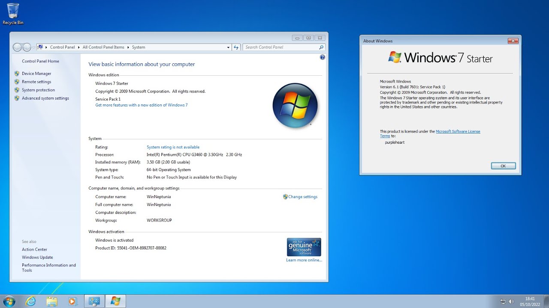Click Installed memory 3.50 GB value
The height and width of the screenshot is (308, 549).
pos(168,162)
